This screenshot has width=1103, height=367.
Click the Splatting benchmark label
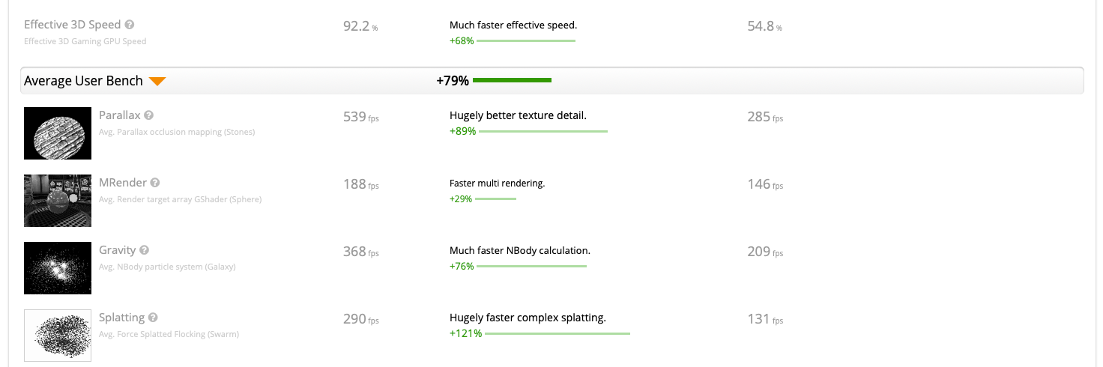[x=121, y=318]
